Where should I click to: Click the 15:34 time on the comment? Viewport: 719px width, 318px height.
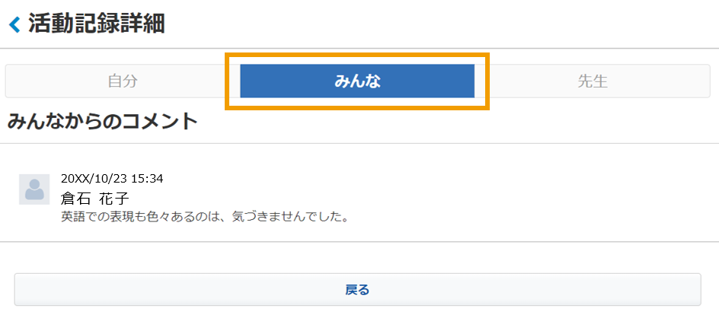pos(148,179)
